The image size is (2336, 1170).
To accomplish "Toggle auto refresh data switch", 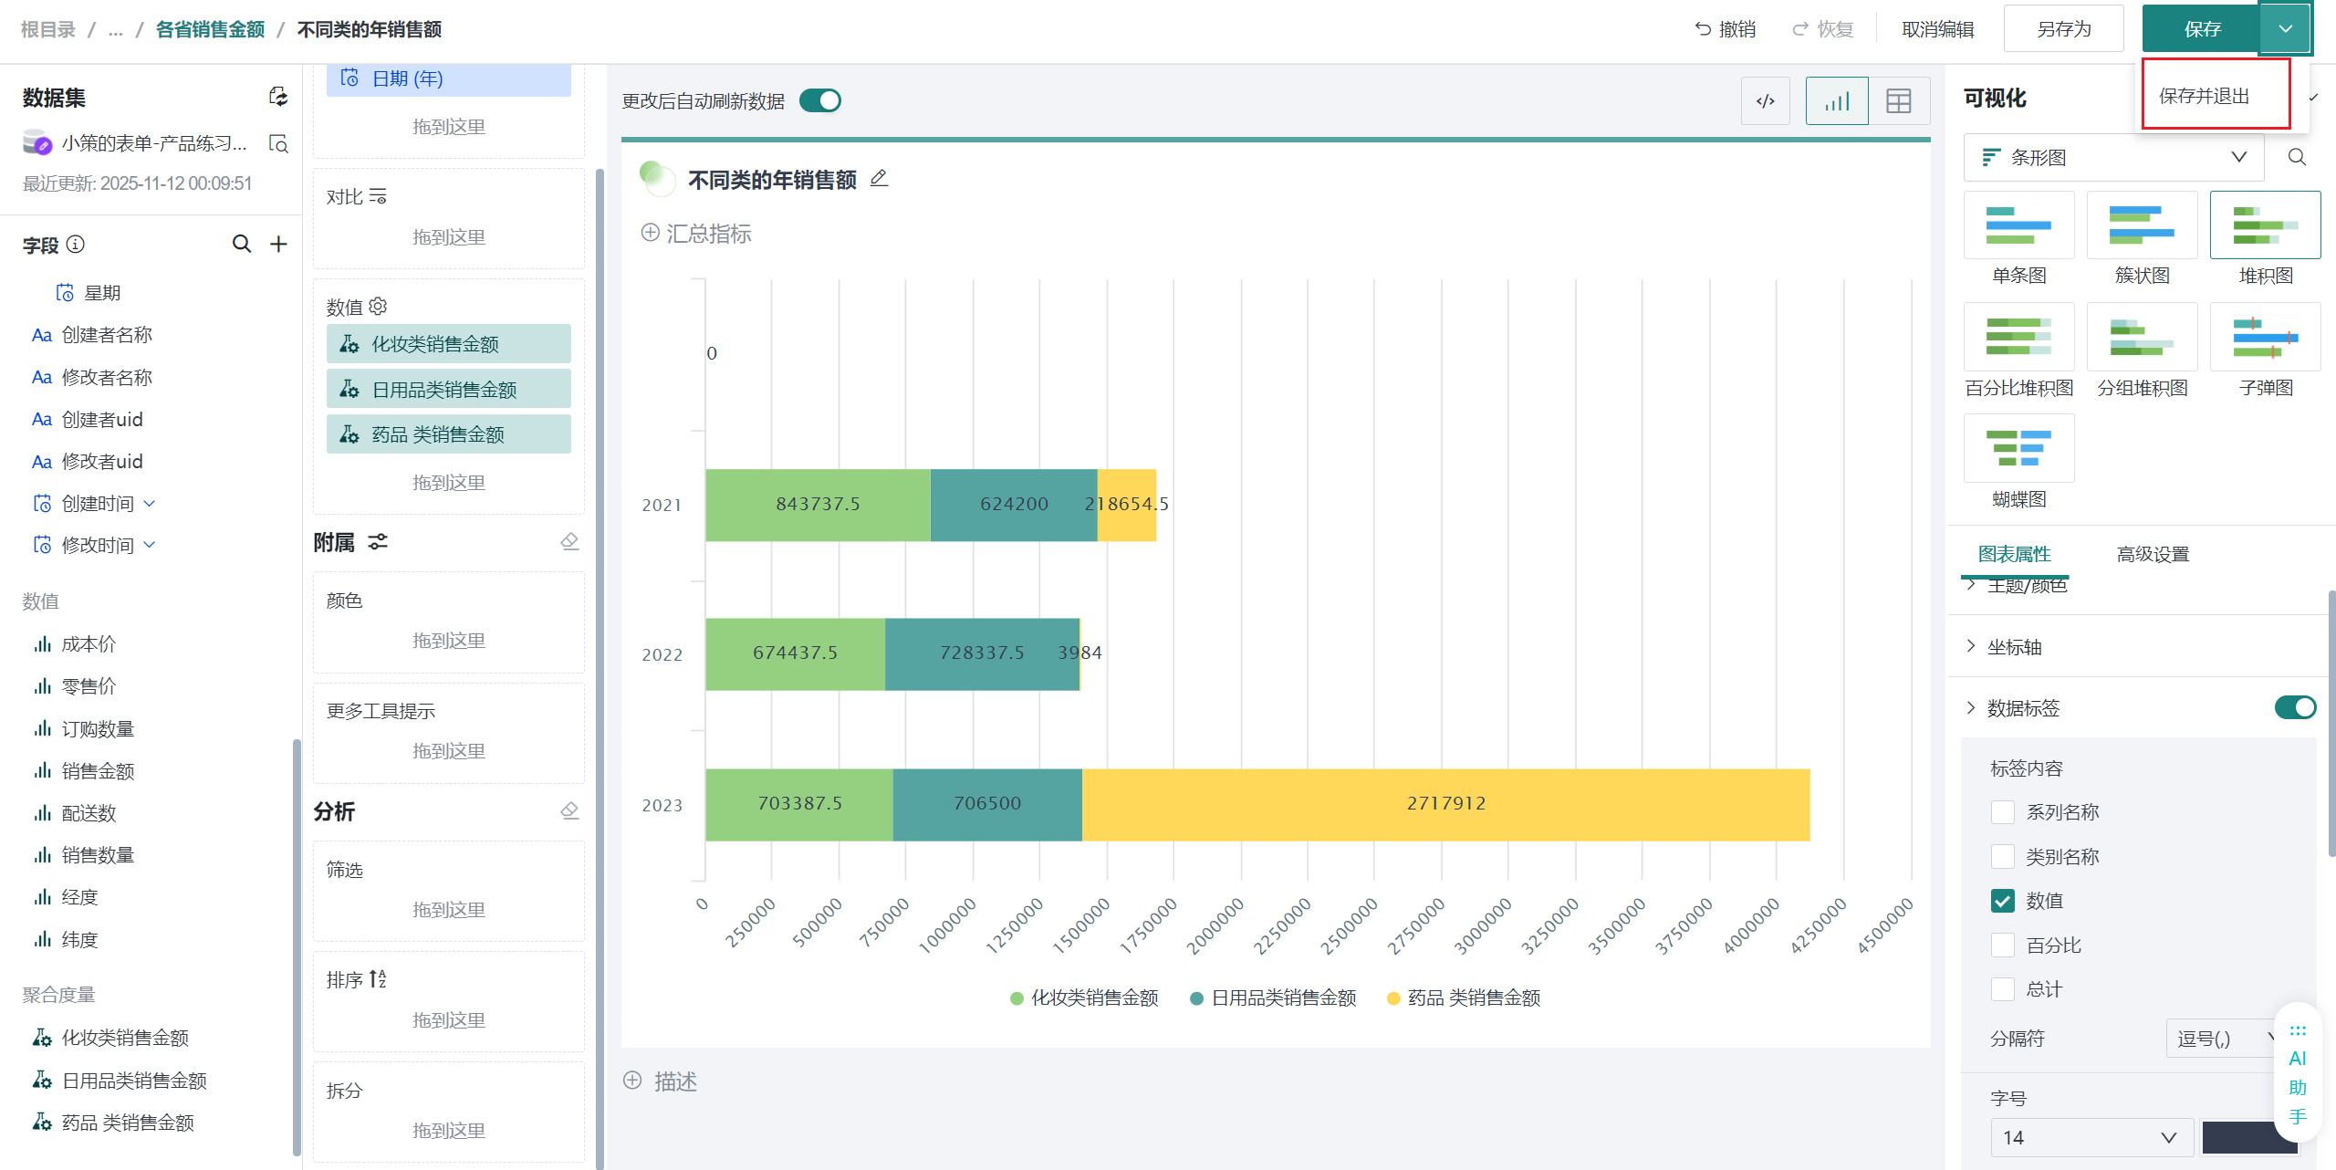I will [x=819, y=101].
